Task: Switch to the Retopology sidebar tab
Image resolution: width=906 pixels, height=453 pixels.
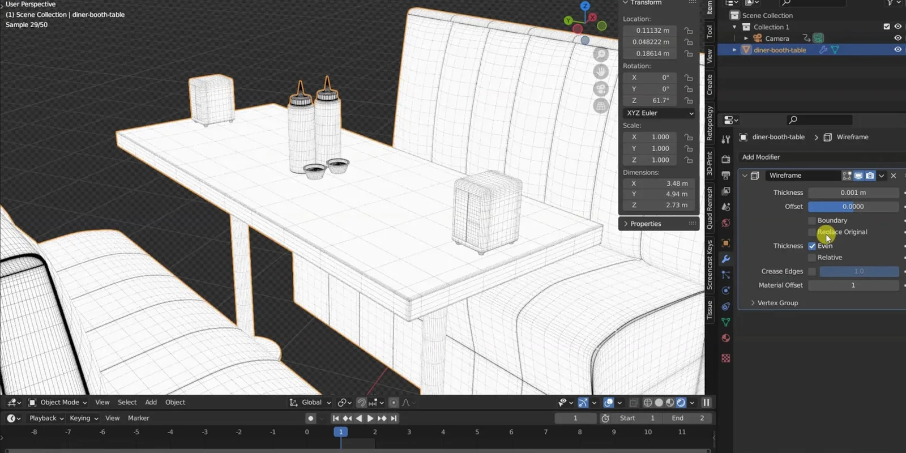Action: pos(710,123)
